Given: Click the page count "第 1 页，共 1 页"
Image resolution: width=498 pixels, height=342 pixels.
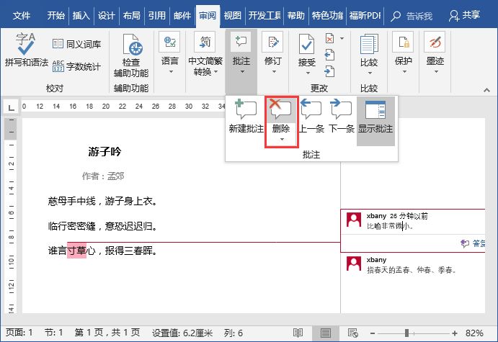Looking at the screenshot, I should pos(107,333).
